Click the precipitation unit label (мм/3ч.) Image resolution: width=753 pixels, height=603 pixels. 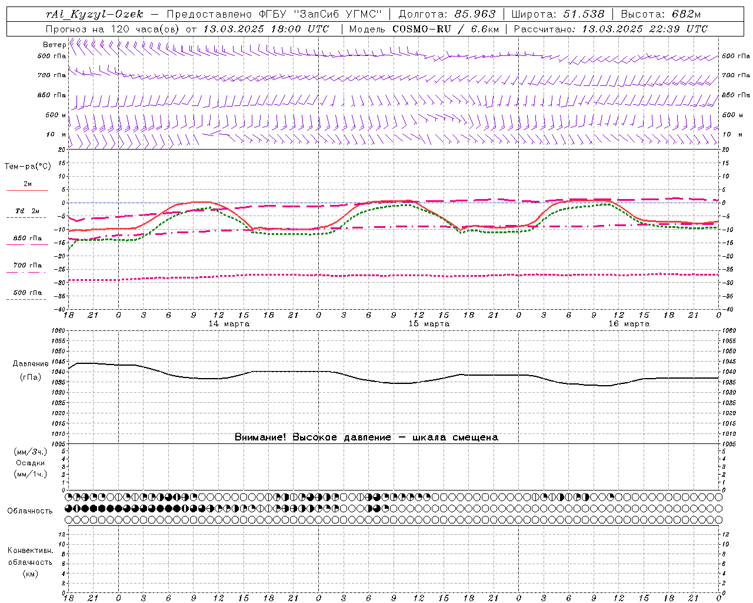31,452
